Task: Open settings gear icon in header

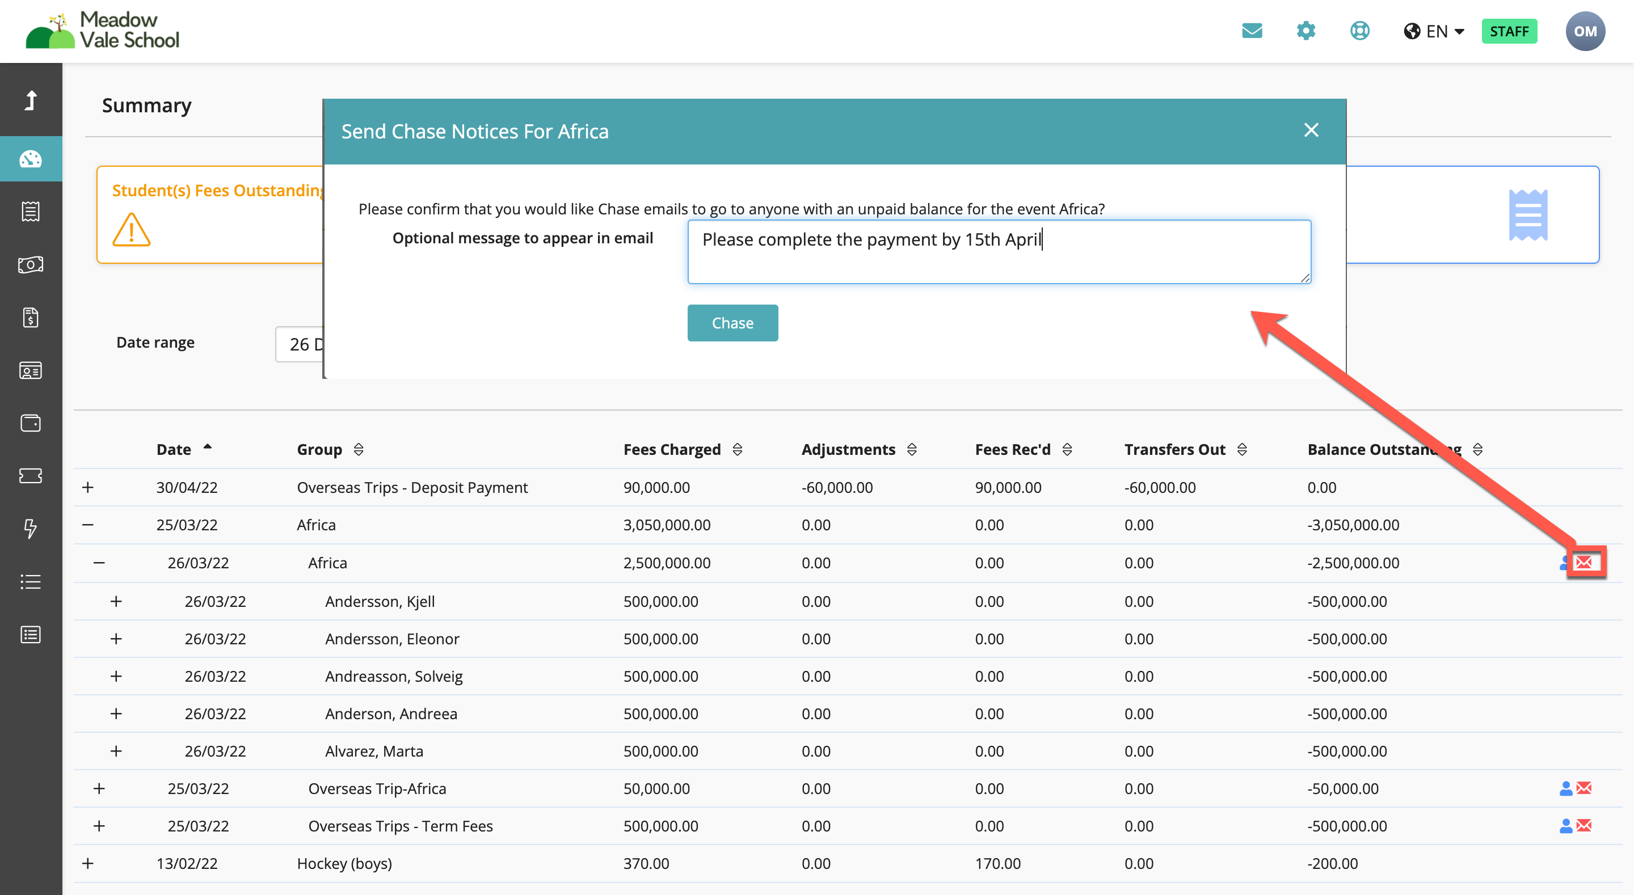Action: tap(1305, 31)
